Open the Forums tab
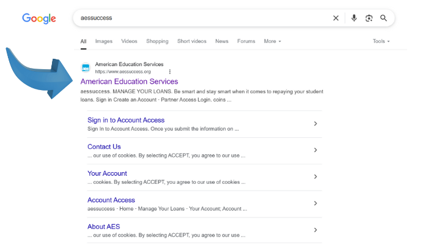The height and width of the screenshot is (245, 428). 246,41
